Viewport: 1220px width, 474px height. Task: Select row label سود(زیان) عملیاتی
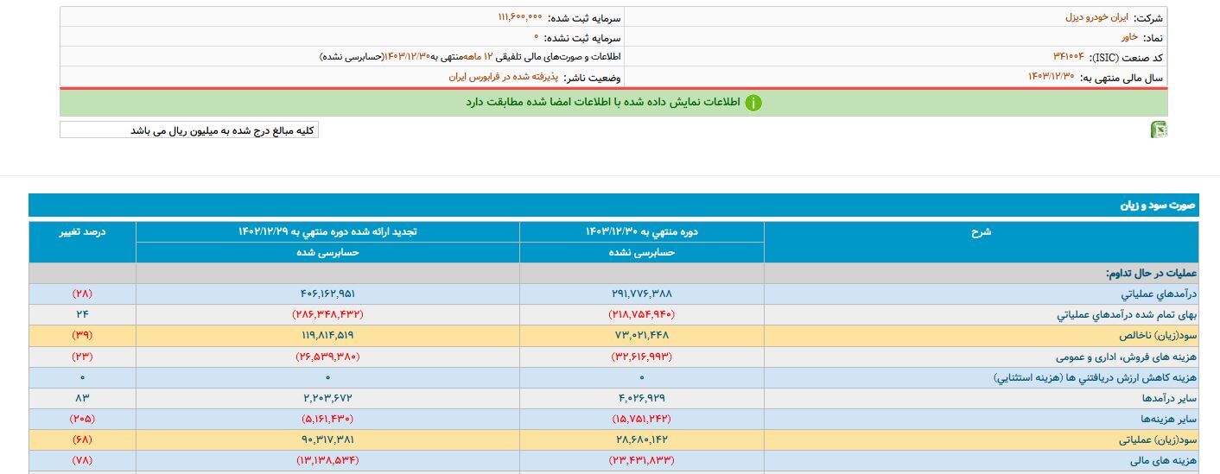(1158, 439)
